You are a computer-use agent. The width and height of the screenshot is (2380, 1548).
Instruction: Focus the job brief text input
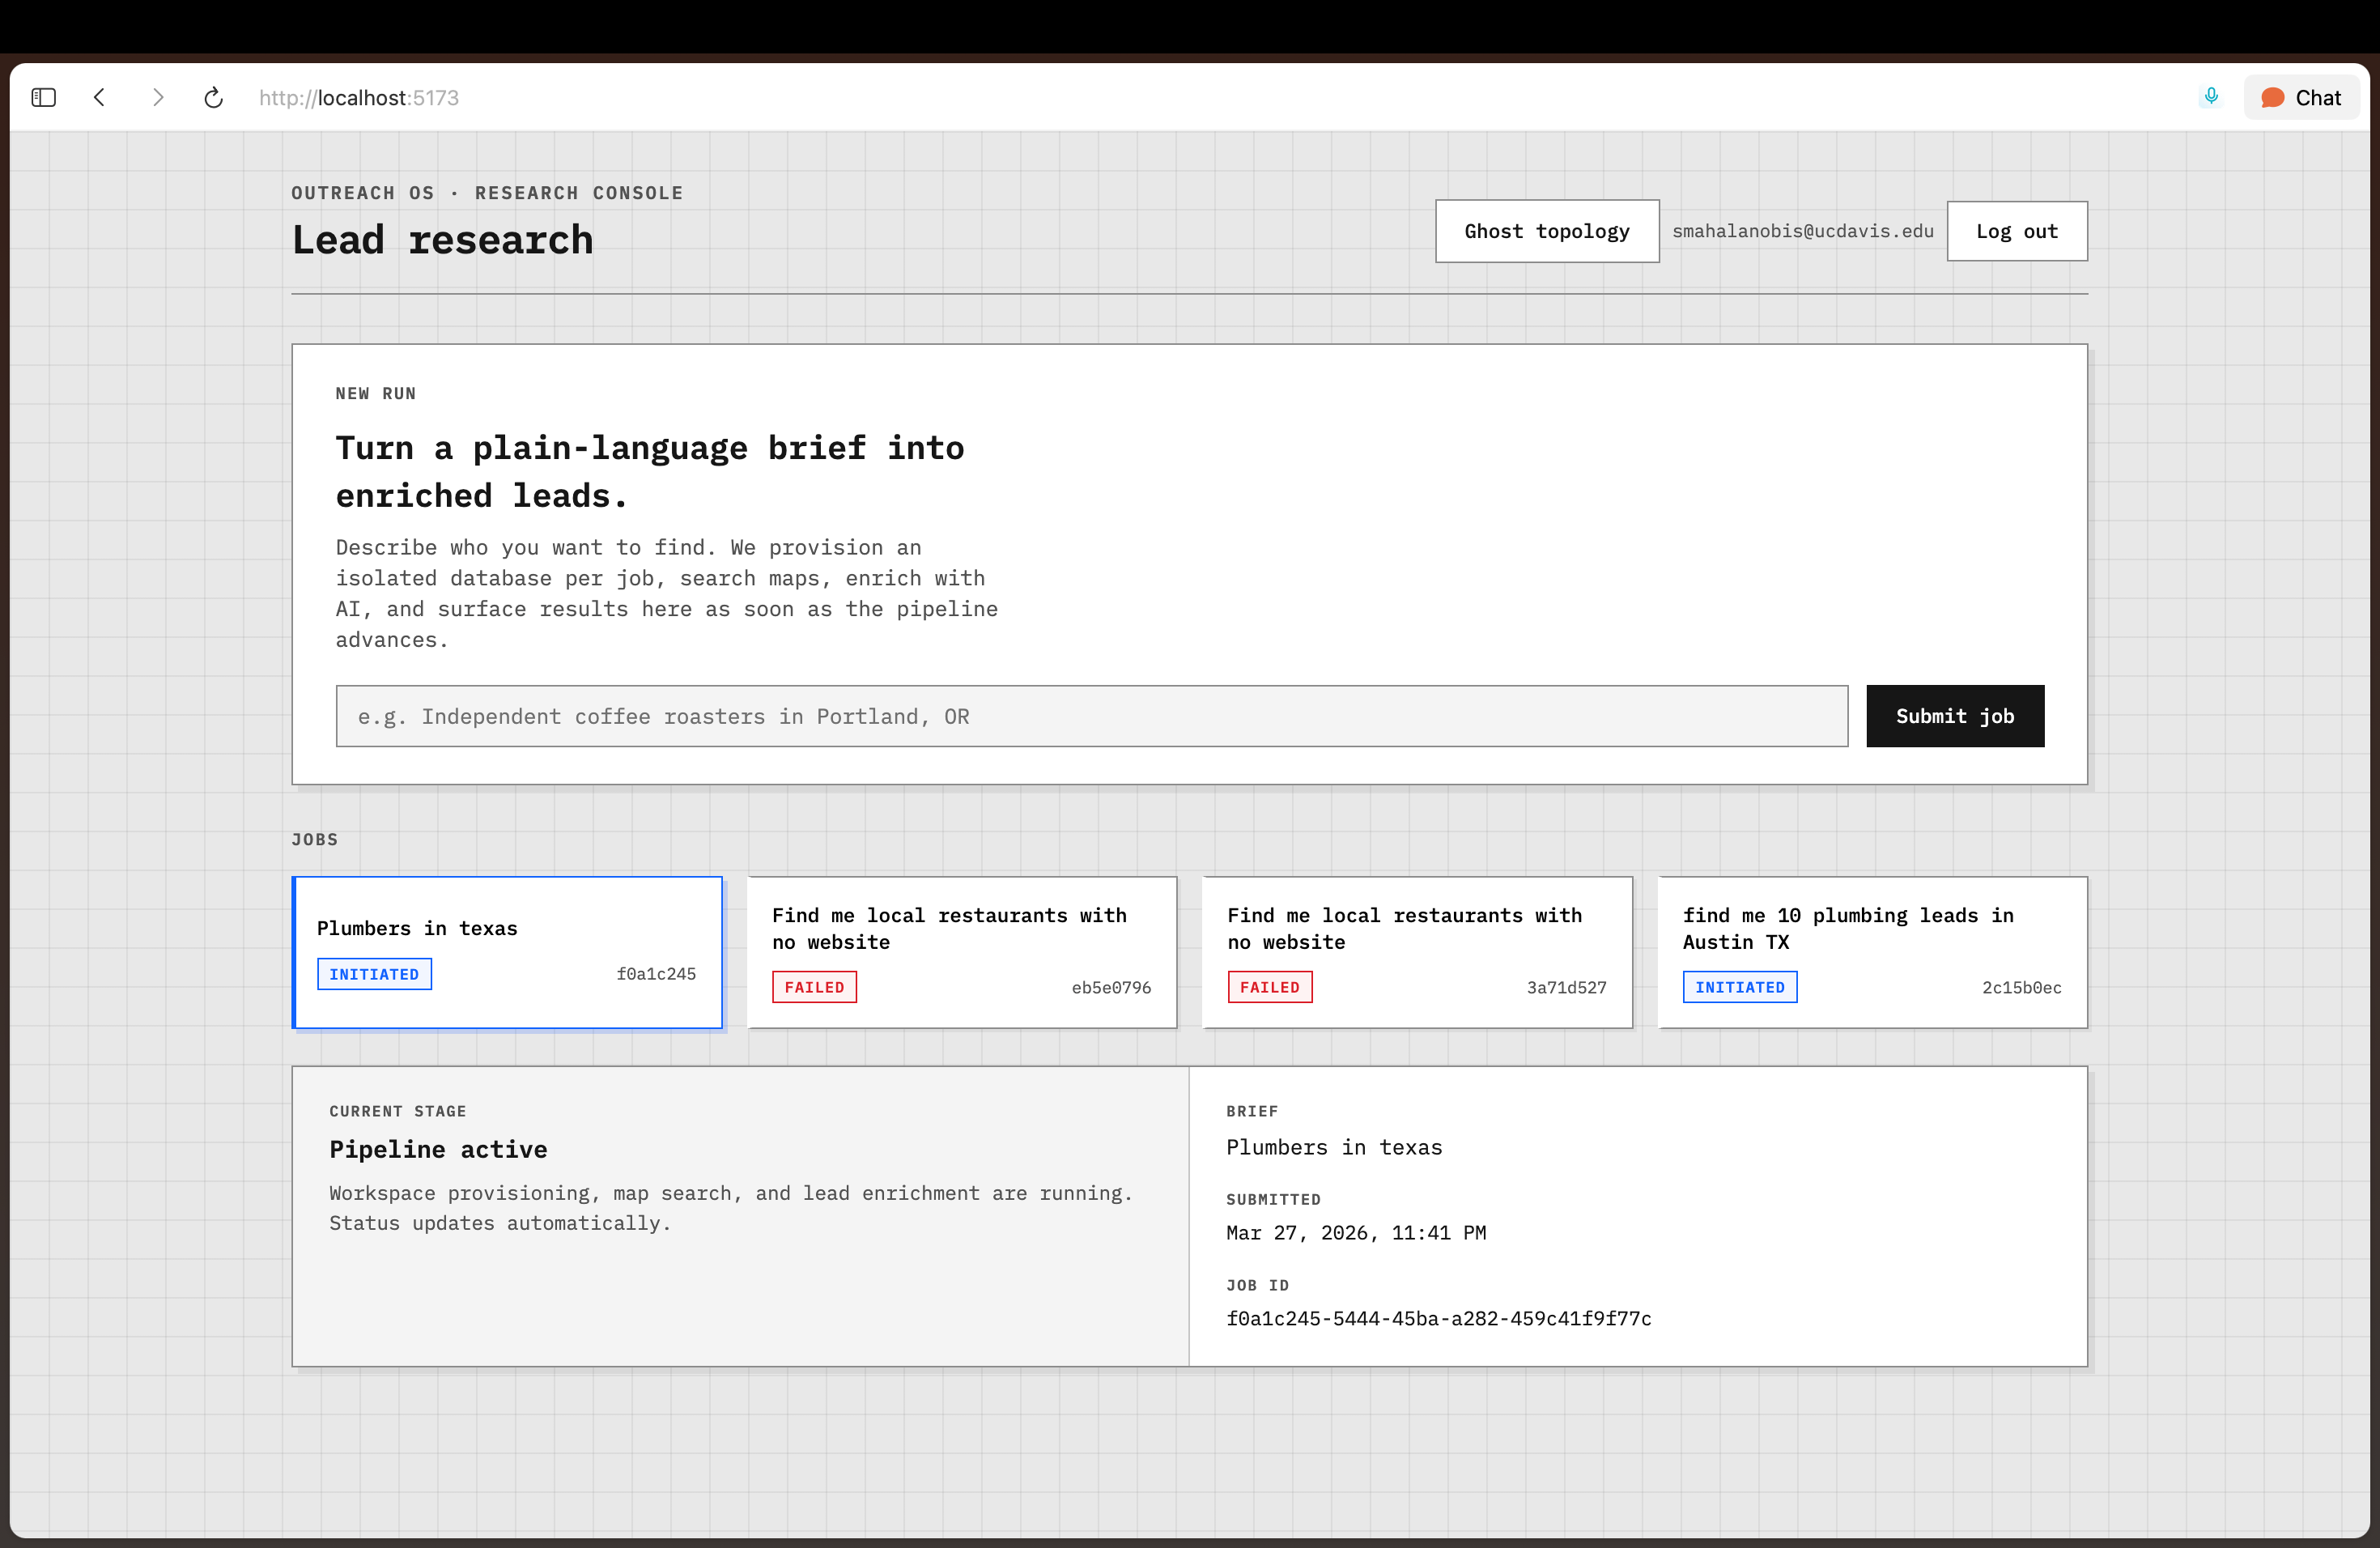click(x=1091, y=716)
